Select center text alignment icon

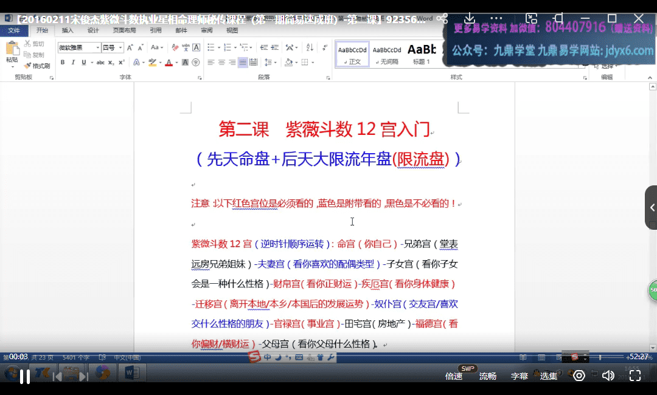(x=221, y=63)
